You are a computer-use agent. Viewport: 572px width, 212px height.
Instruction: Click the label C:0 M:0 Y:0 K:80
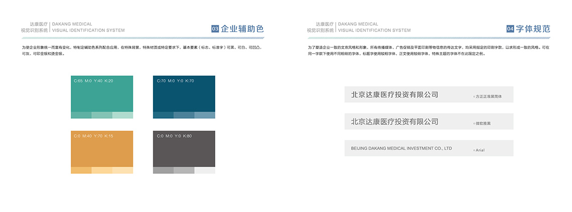[175, 136]
